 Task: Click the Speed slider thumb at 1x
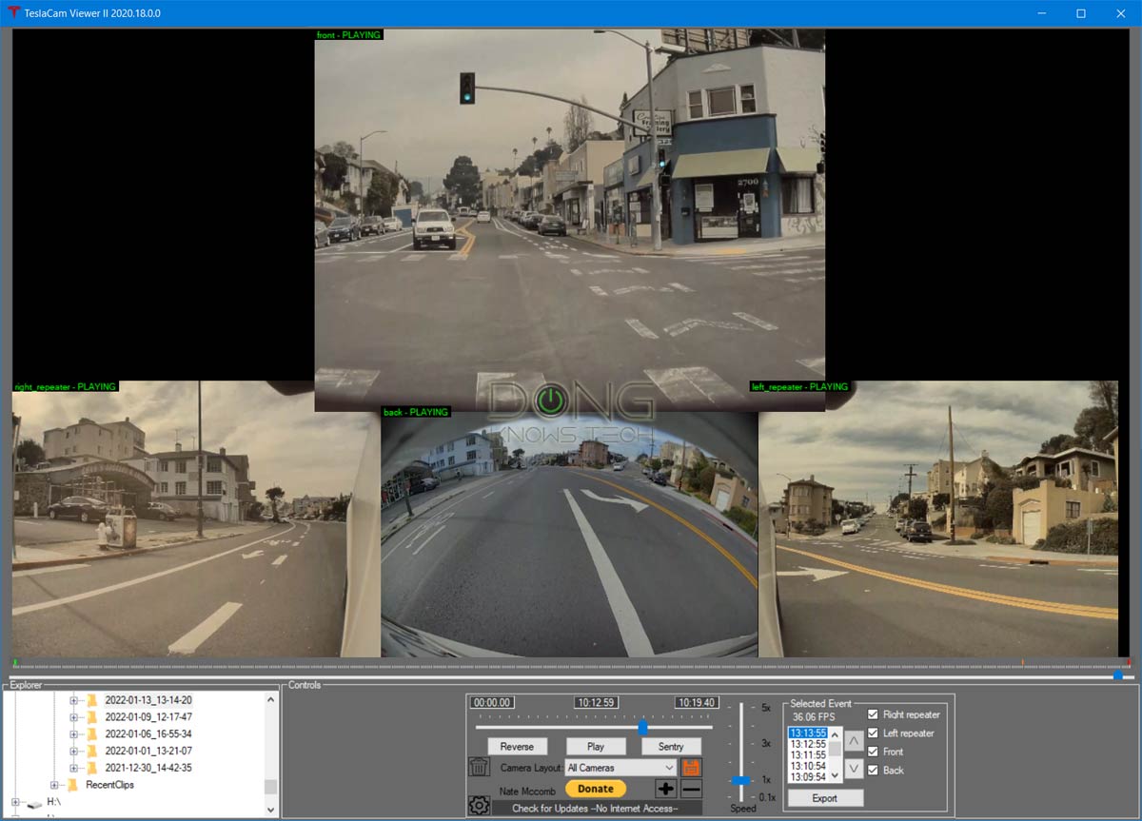click(740, 780)
